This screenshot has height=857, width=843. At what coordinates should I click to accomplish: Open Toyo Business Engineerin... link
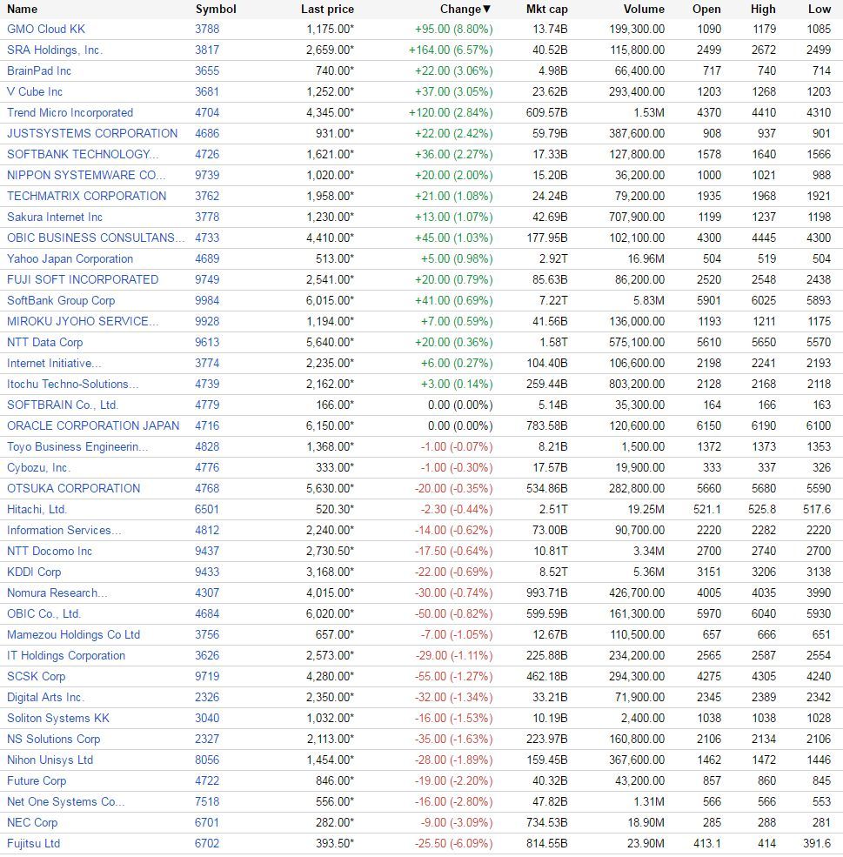[77, 447]
